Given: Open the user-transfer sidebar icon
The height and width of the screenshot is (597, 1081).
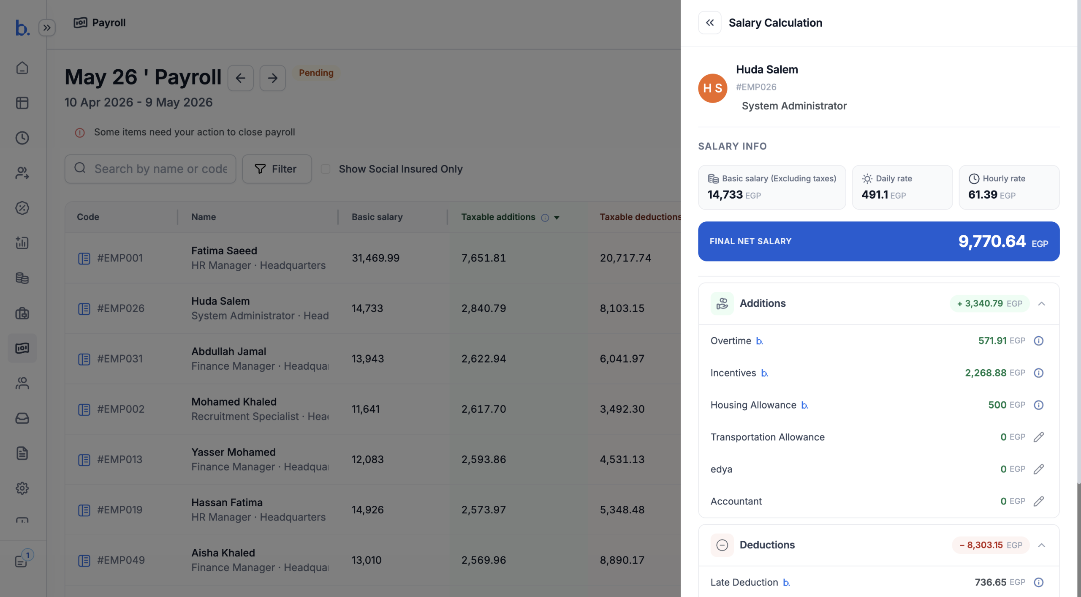Looking at the screenshot, I should (x=22, y=173).
